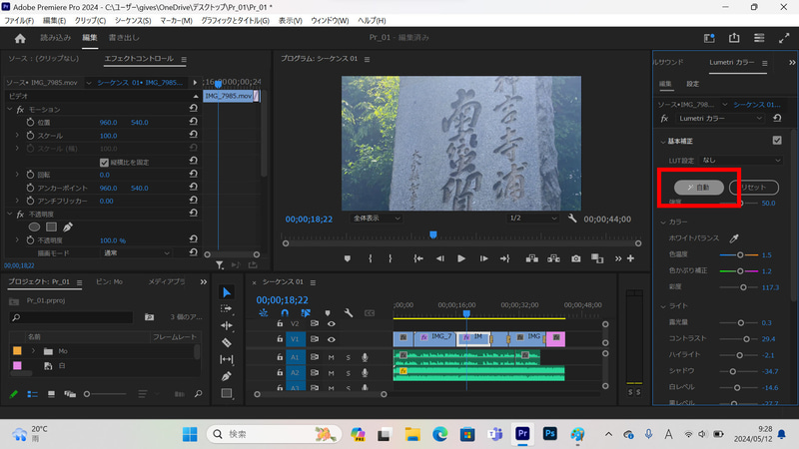799x449 pixels.
Task: Toggle track lock for V1
Action: (x=280, y=339)
